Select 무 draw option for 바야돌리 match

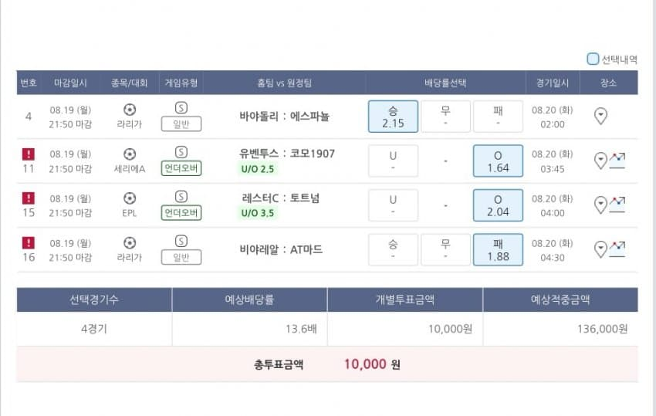pyautogui.click(x=445, y=116)
